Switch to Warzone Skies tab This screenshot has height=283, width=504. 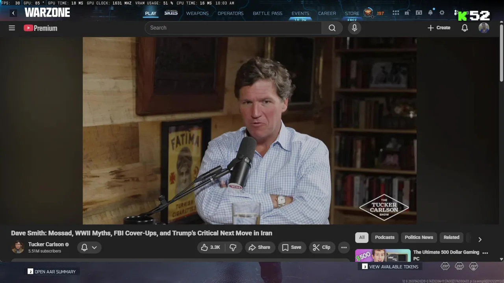tap(171, 13)
